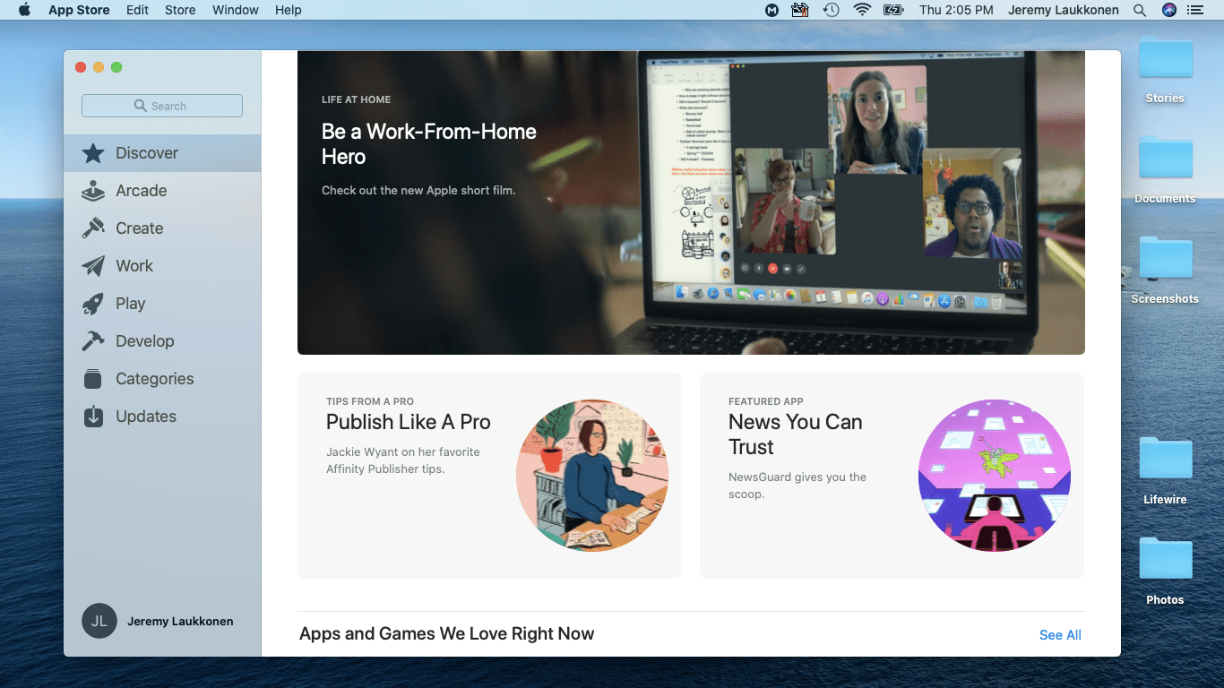1224x688 pixels.
Task: Click the Updates download arrow icon
Action: click(93, 417)
